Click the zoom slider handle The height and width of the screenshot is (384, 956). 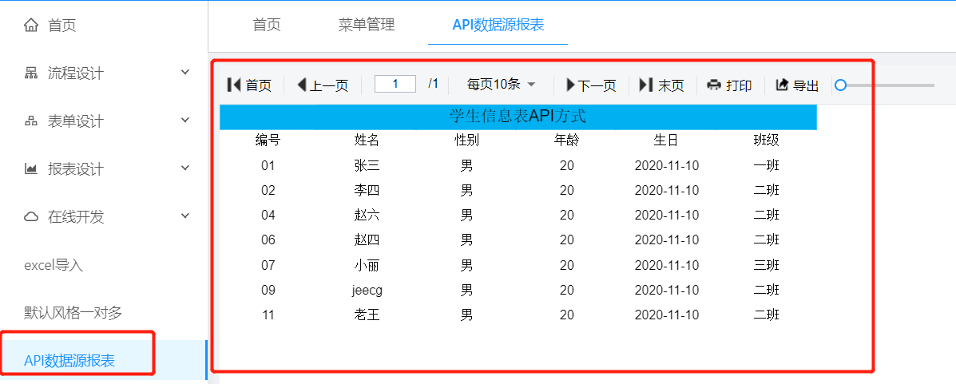coord(840,85)
